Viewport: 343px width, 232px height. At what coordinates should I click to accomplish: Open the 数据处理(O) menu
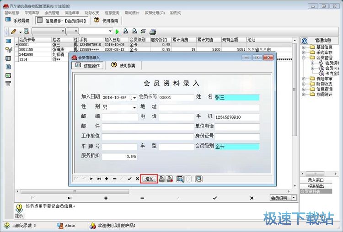[155, 13]
